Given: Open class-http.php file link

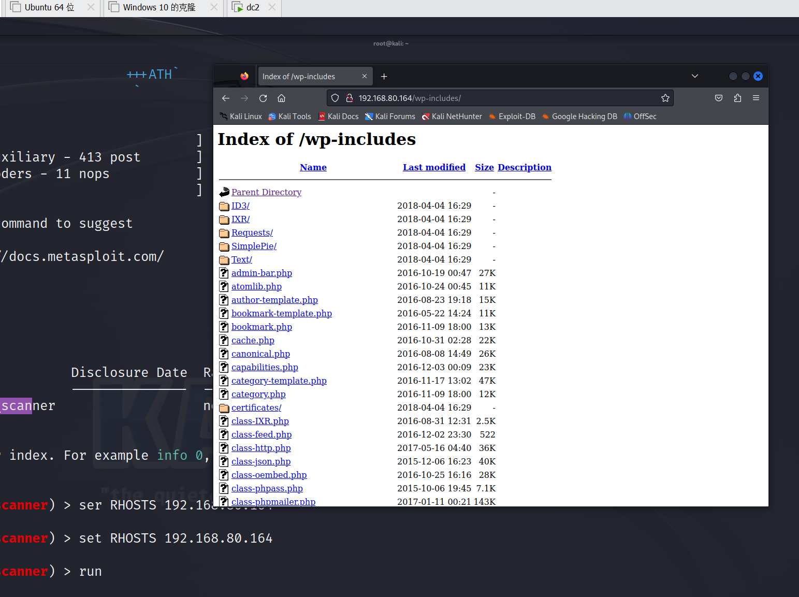Looking at the screenshot, I should 261,448.
